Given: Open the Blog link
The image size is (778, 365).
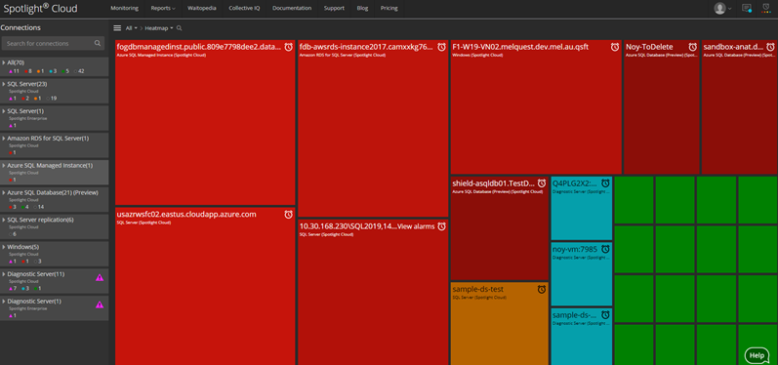Looking at the screenshot, I should [x=362, y=9].
